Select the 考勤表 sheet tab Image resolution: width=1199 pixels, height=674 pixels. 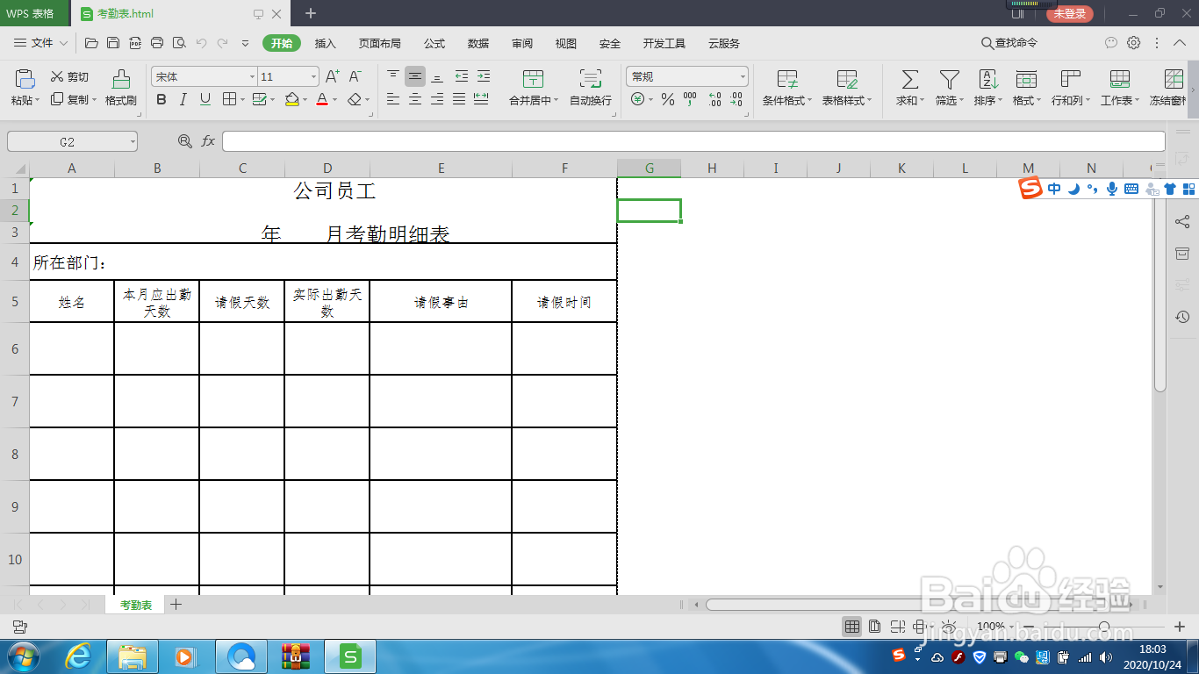point(135,605)
